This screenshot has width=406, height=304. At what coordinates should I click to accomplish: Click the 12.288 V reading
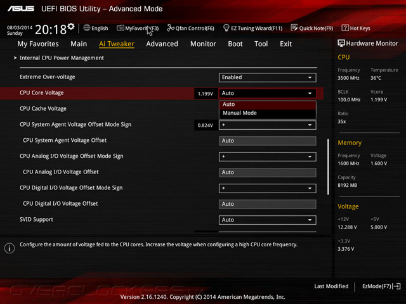pos(347,227)
